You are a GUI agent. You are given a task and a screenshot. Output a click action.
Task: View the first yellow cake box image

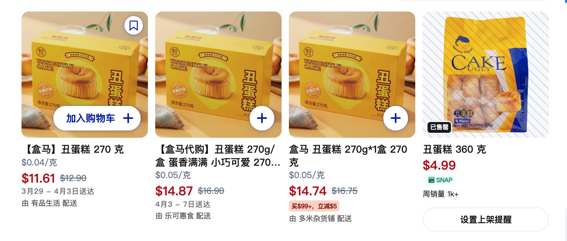[85, 74]
